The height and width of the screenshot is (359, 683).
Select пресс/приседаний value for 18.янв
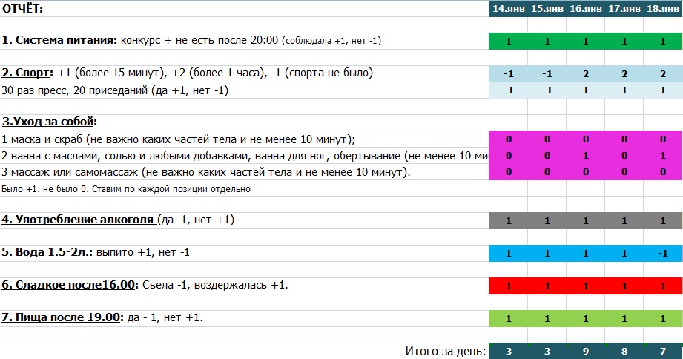(663, 90)
